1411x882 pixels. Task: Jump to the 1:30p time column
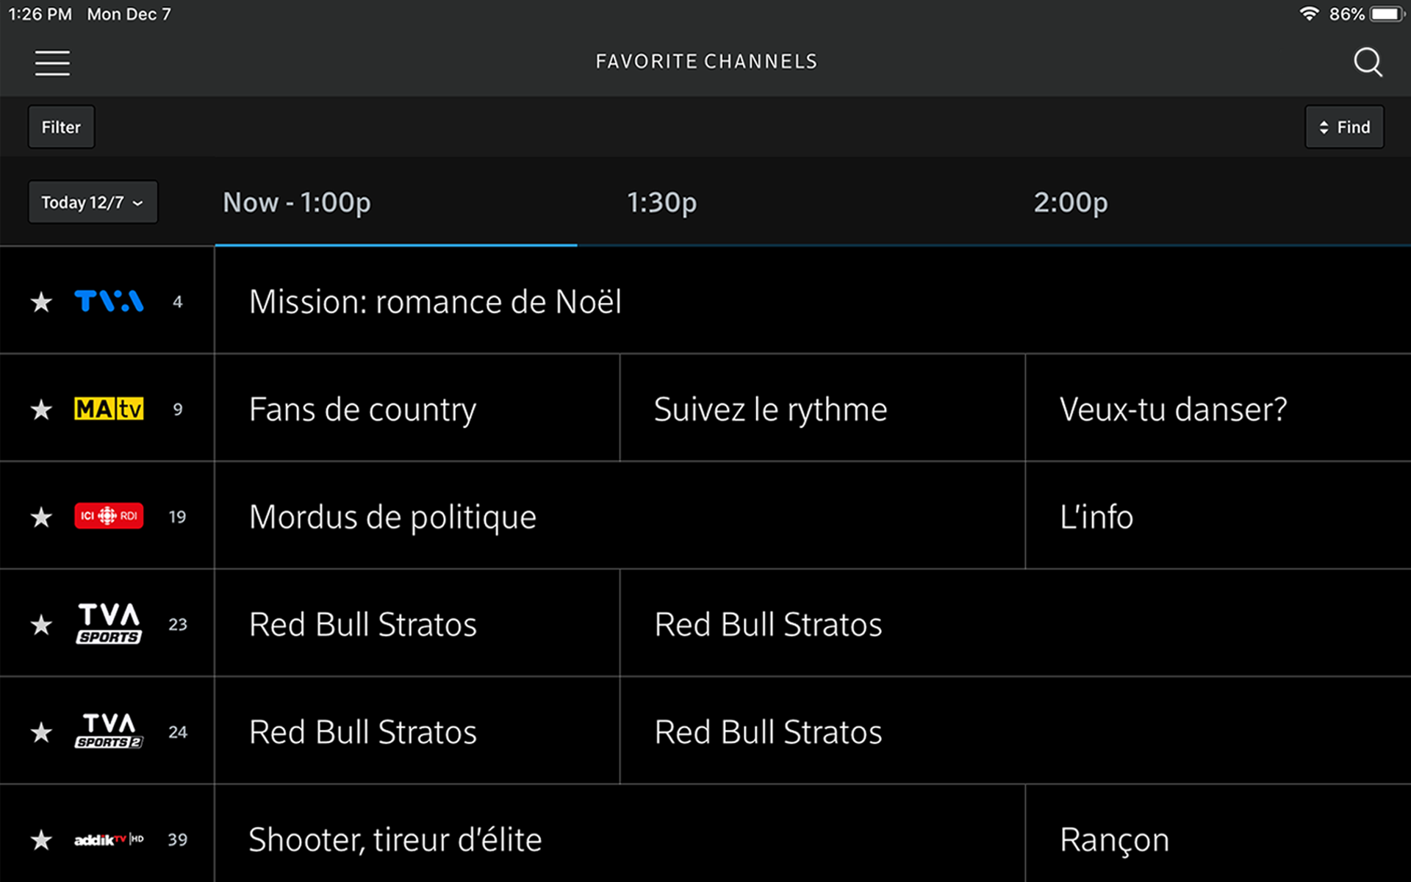point(661,202)
